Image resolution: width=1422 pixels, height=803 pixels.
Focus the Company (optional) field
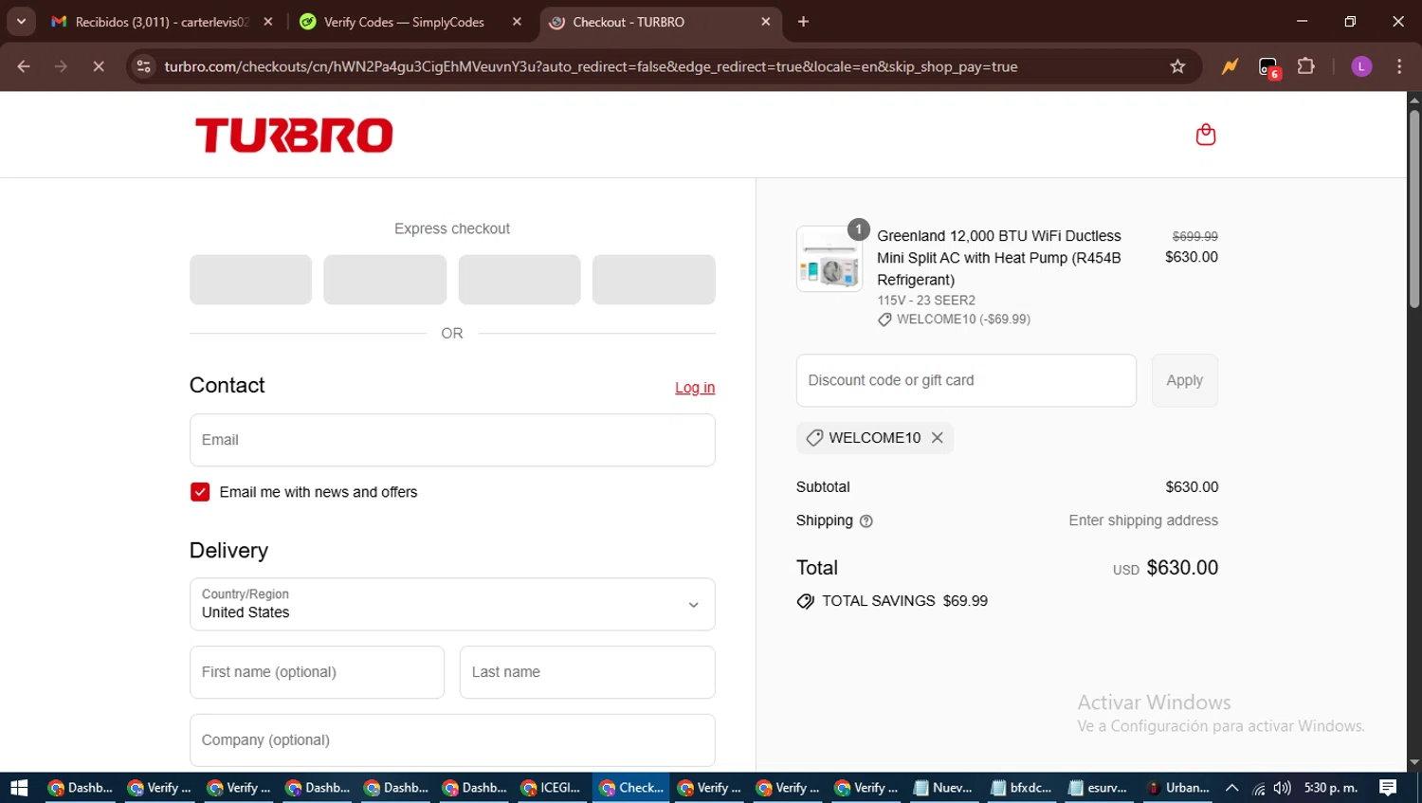(452, 740)
